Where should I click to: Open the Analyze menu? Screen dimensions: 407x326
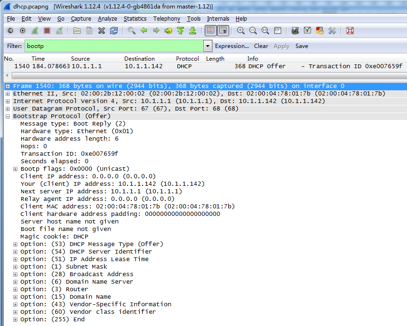(107, 19)
